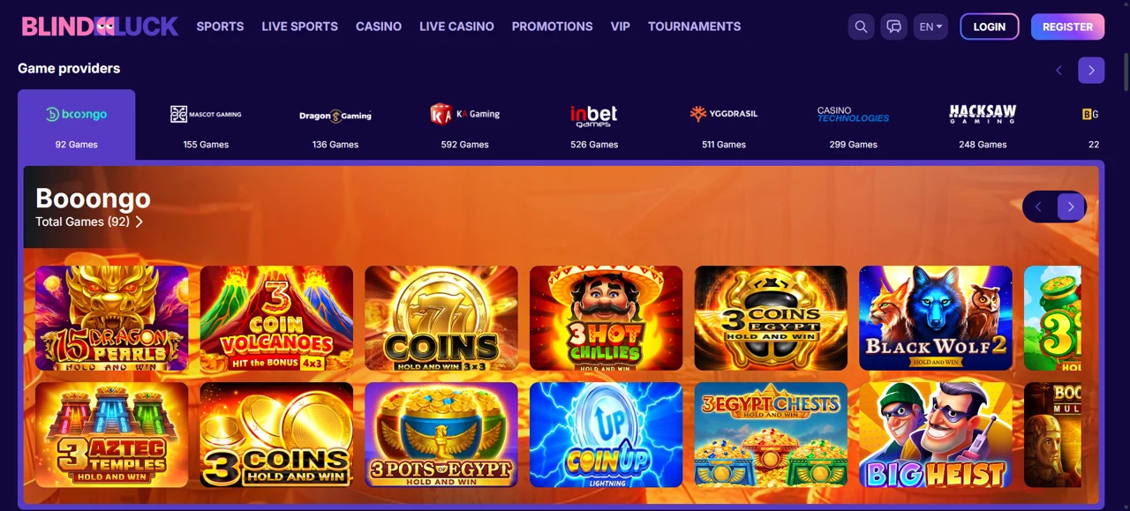This screenshot has width=1130, height=511.
Task: Expand Total Games (92) chevron
Action: point(139,222)
